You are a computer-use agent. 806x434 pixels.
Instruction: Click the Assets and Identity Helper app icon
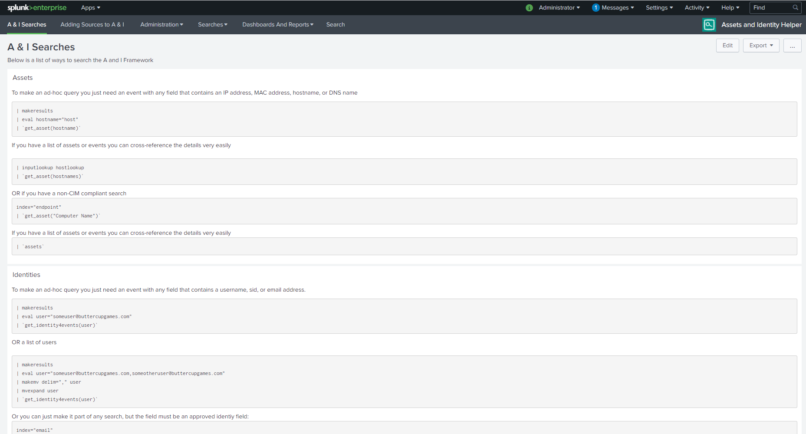tap(709, 25)
